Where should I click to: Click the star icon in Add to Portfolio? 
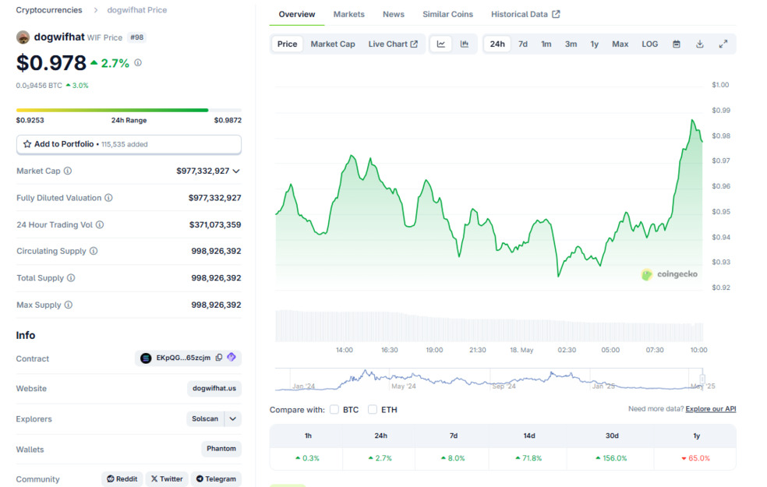(x=27, y=143)
